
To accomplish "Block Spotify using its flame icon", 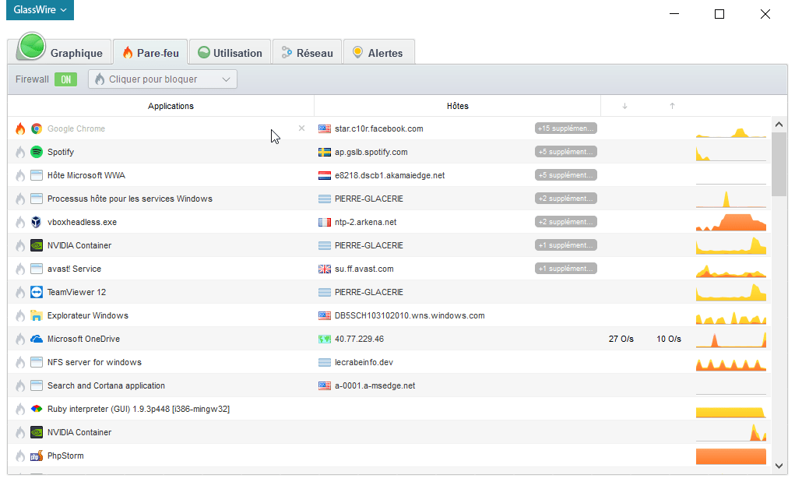I will 20,152.
